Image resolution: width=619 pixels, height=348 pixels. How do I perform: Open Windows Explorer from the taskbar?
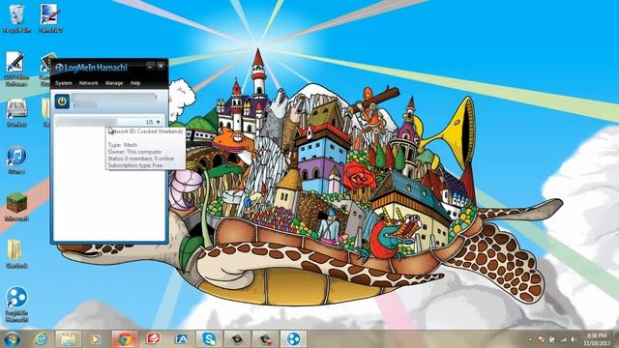69,339
